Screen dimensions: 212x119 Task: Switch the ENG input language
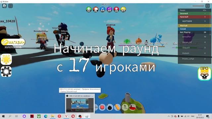coord(193,116)
